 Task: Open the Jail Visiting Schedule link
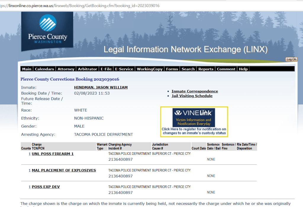click(x=192, y=96)
